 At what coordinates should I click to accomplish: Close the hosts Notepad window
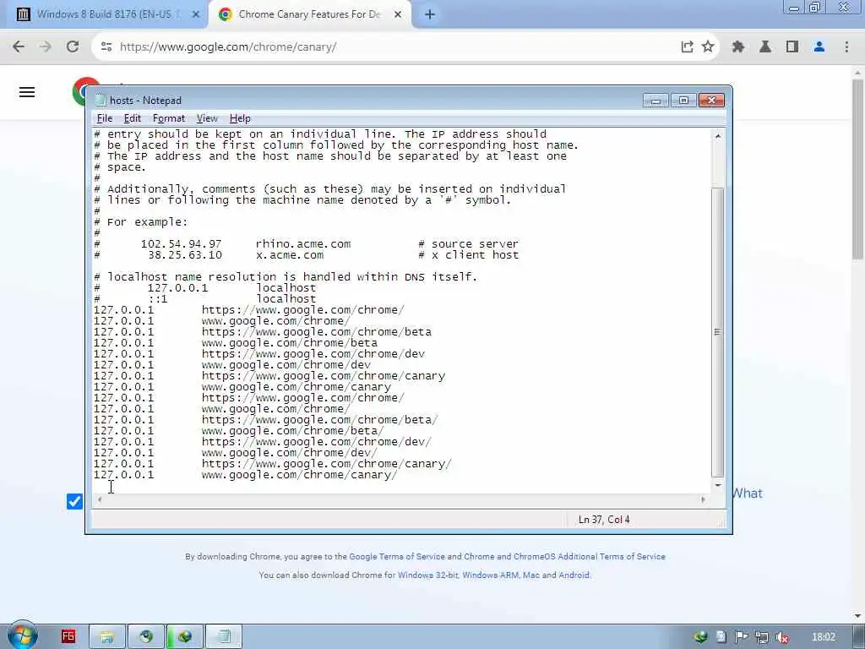point(711,101)
